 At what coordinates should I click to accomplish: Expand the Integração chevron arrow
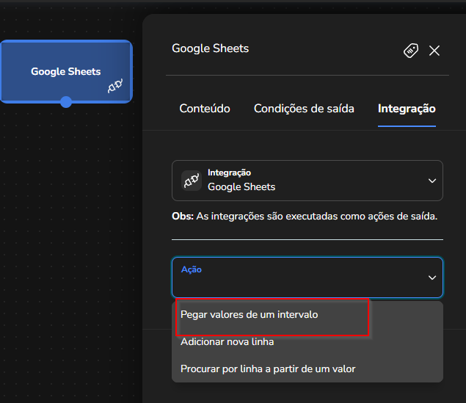(432, 181)
